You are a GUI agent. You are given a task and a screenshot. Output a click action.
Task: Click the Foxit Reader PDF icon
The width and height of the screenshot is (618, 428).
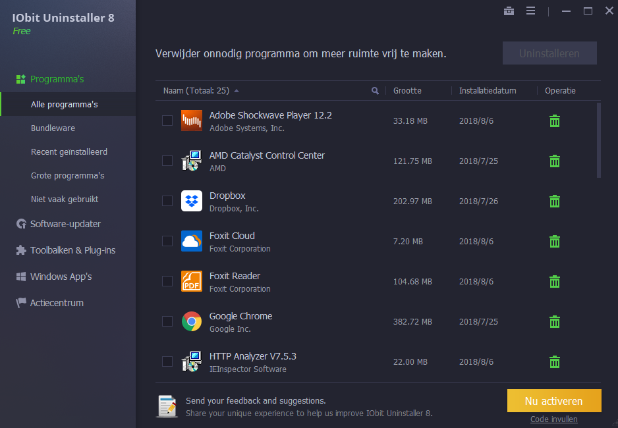coord(192,281)
